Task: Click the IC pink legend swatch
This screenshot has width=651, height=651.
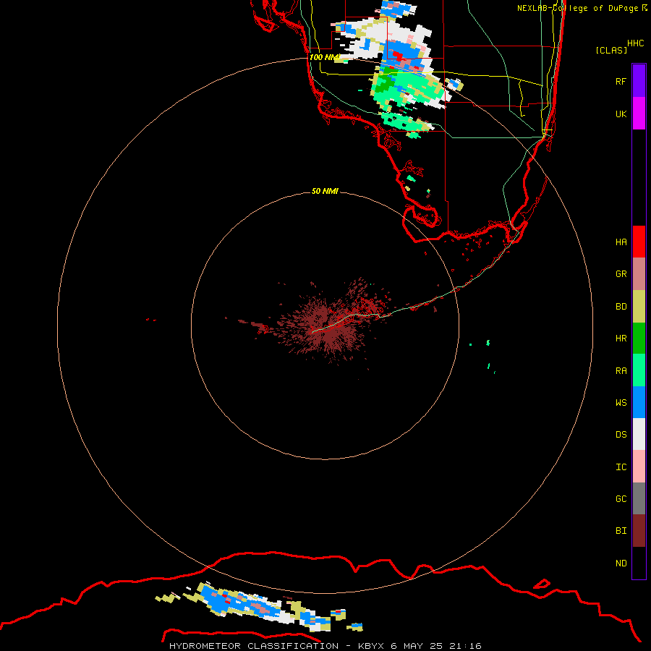Action: pyautogui.click(x=639, y=467)
